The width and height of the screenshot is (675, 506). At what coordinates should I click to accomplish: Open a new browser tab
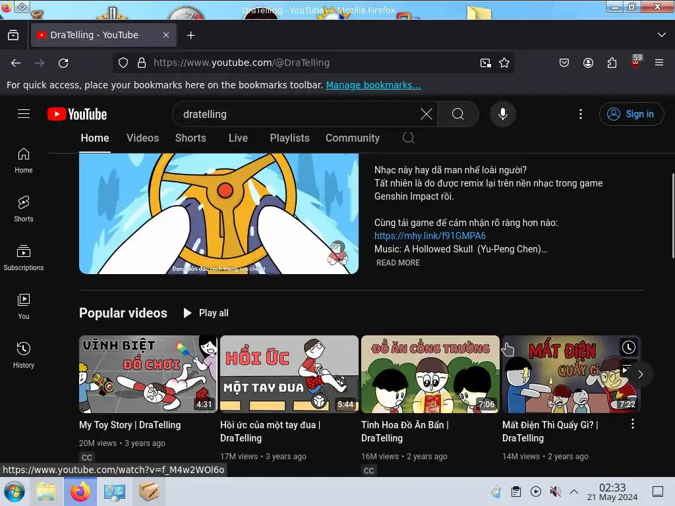point(191,36)
